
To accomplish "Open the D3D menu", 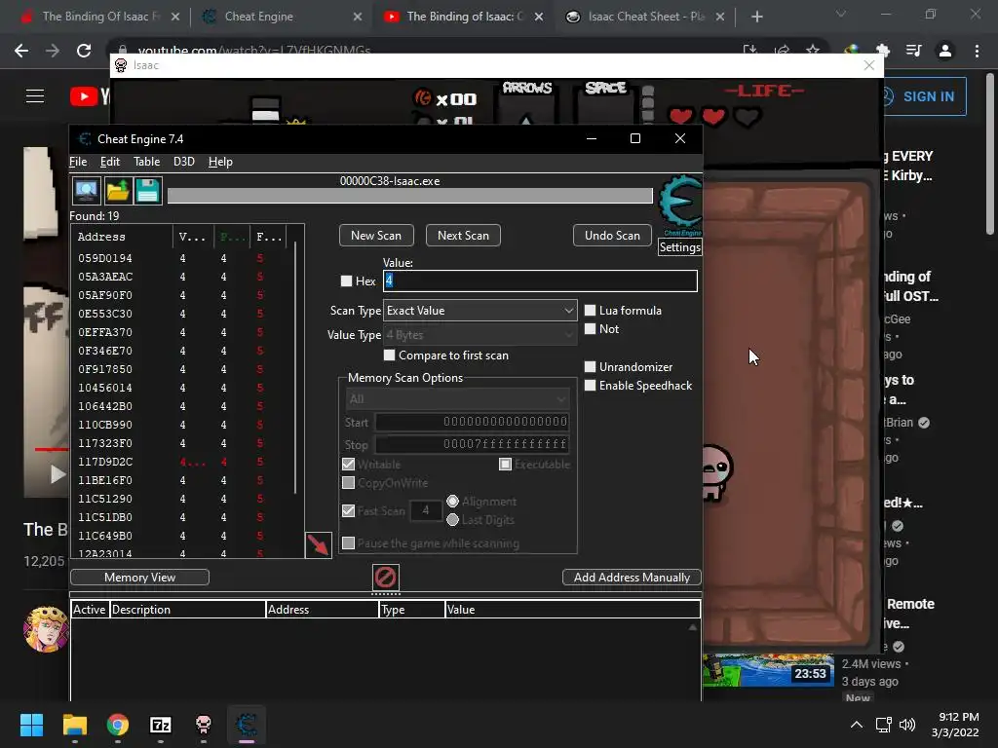I will click(184, 162).
